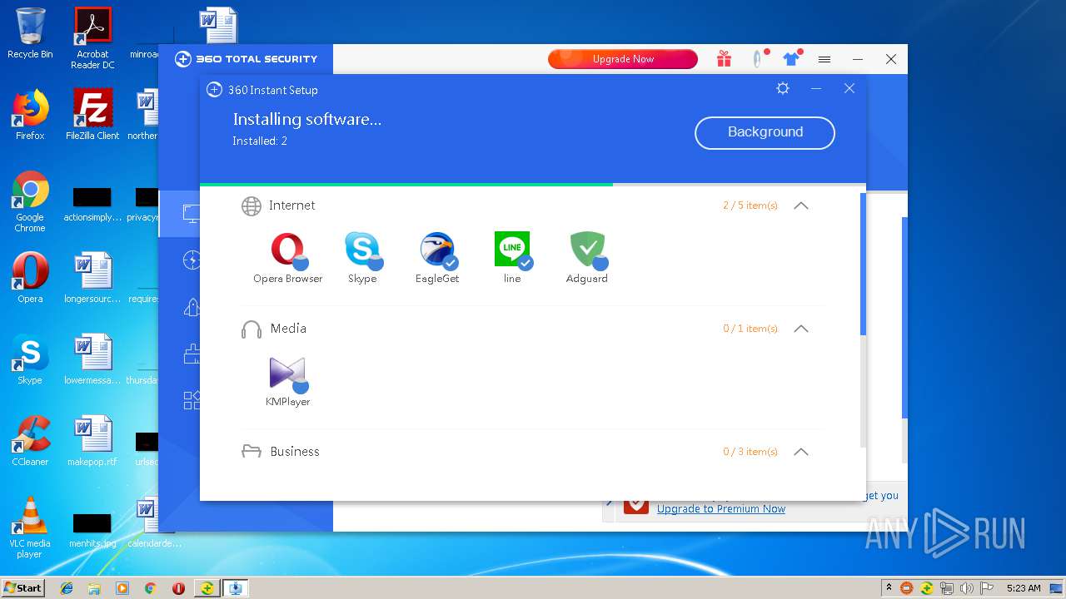Open Firefox desktop shortcut

point(30,115)
